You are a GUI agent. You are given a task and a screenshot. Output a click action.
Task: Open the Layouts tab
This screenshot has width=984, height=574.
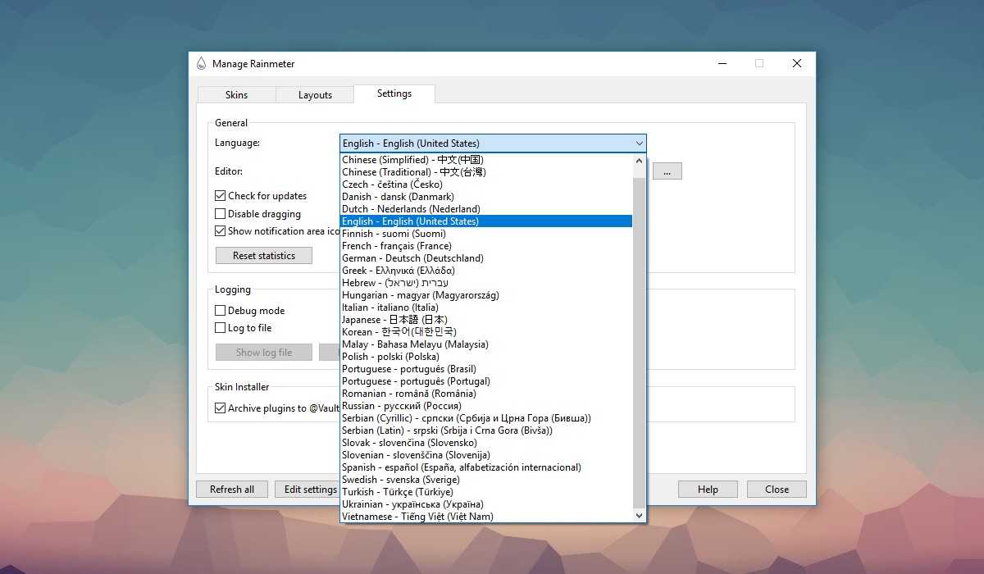tap(315, 95)
